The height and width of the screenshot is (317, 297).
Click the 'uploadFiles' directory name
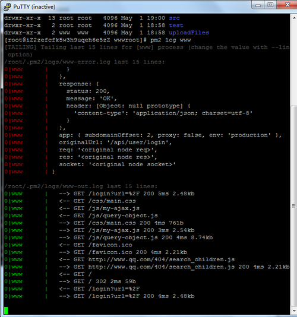[x=189, y=33]
